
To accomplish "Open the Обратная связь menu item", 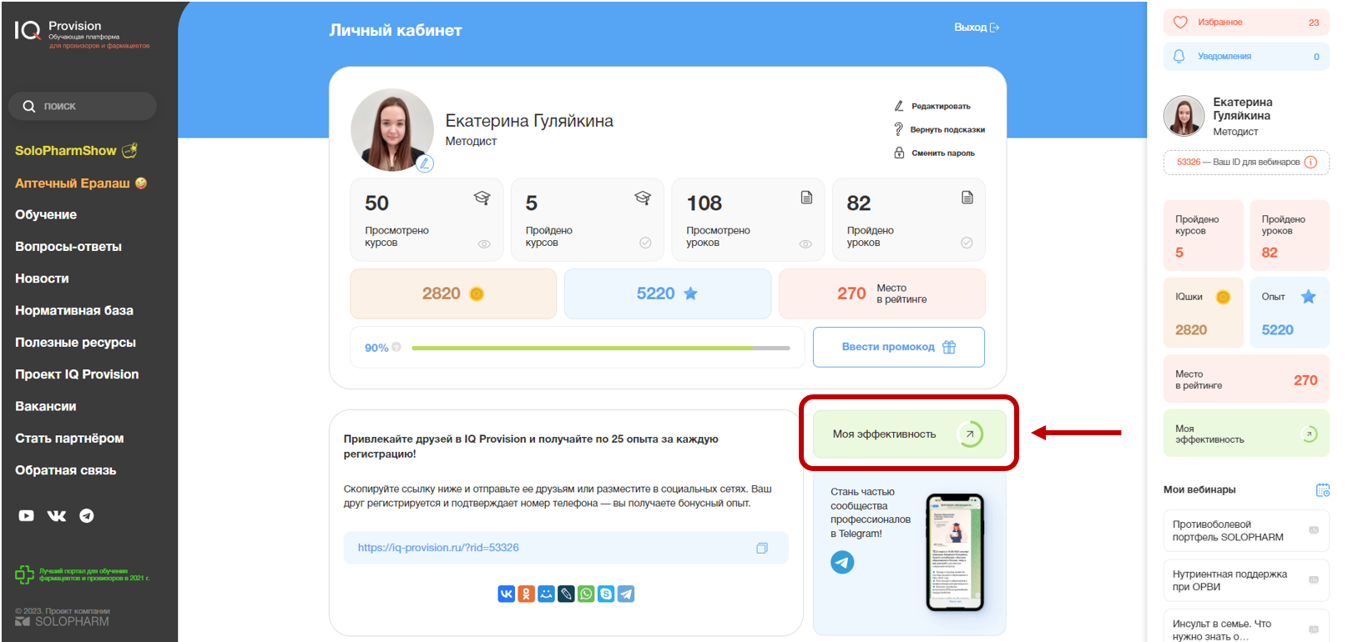I will tap(66, 470).
